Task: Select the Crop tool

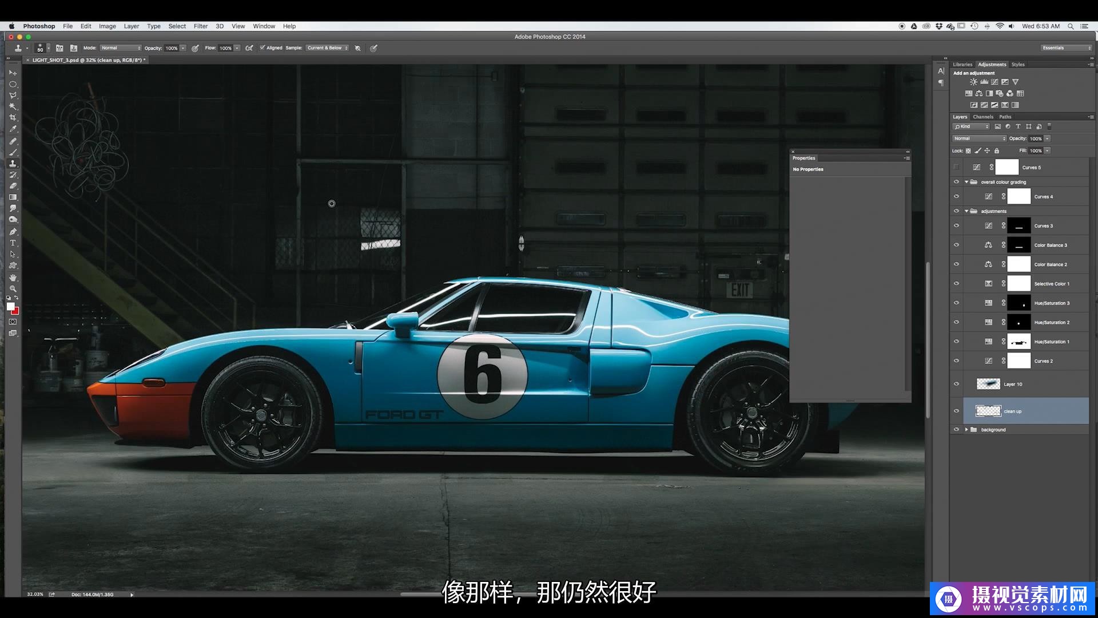Action: tap(13, 118)
